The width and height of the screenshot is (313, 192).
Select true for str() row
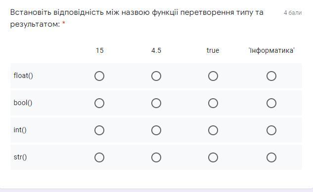coord(213,157)
